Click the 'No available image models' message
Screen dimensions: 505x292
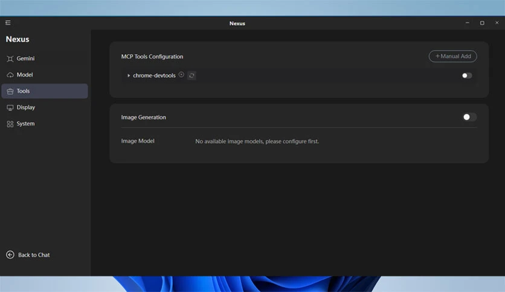tap(257, 142)
